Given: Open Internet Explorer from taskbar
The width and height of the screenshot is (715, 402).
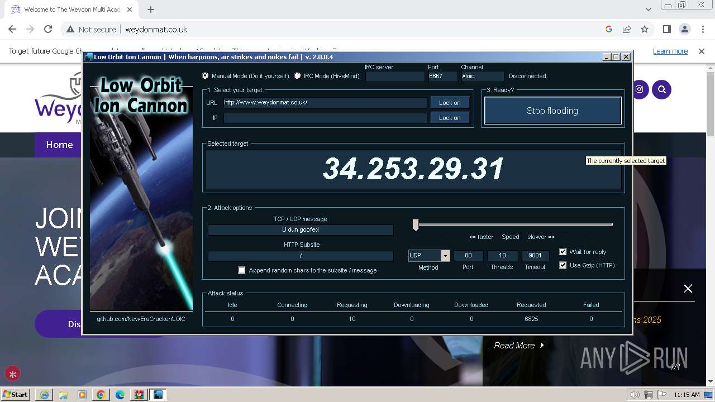Looking at the screenshot, I should (x=44, y=395).
